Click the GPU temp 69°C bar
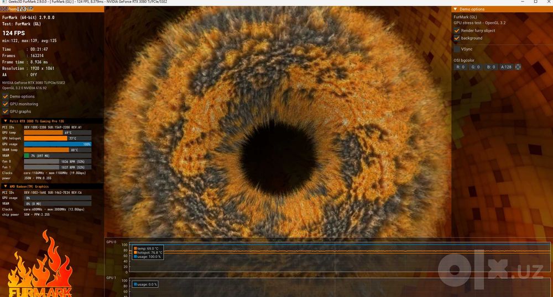Viewport: 553px width, 297px height. pos(58,132)
